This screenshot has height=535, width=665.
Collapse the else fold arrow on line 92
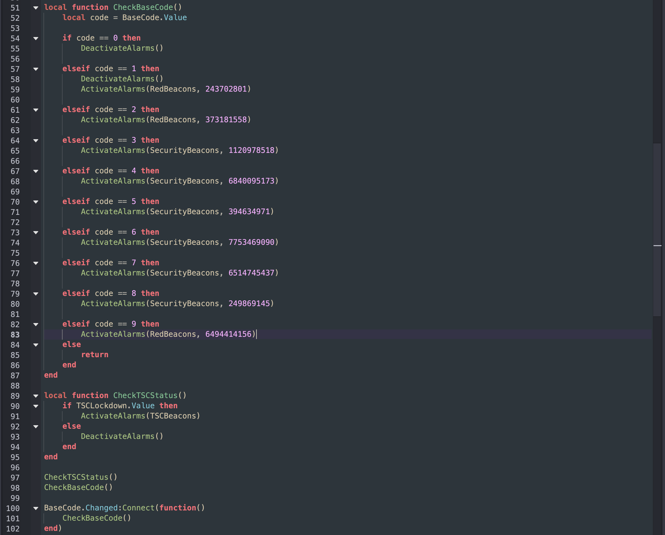click(x=36, y=426)
